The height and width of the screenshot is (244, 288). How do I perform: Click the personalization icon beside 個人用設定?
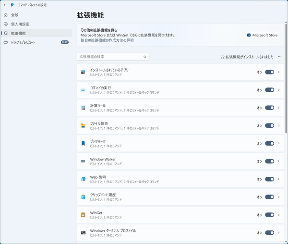[6, 24]
